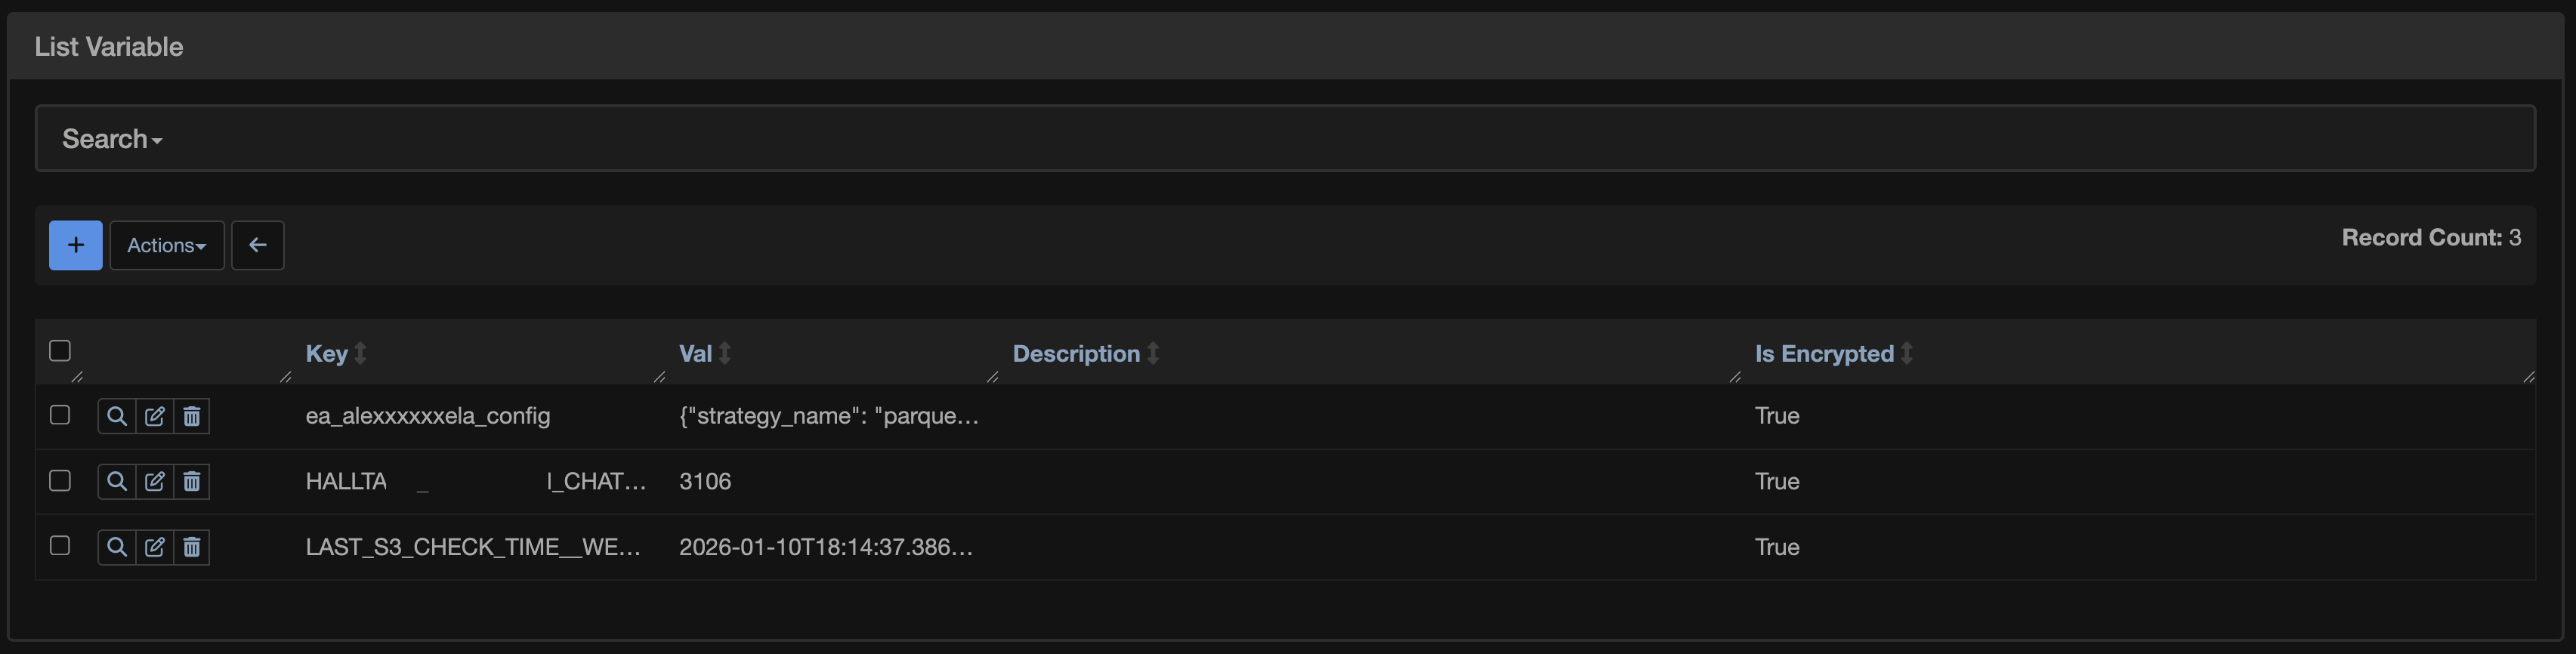Image resolution: width=2576 pixels, height=654 pixels.
Task: View the LAST_S3_CHECK_TIME variable details
Action: point(117,547)
